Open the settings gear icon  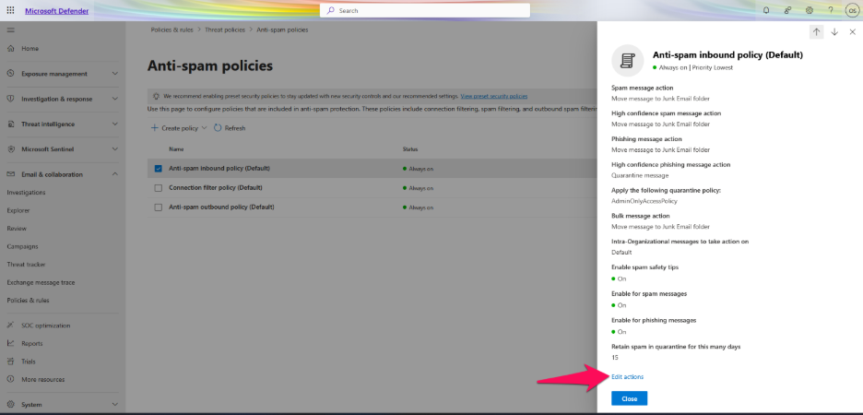click(809, 10)
